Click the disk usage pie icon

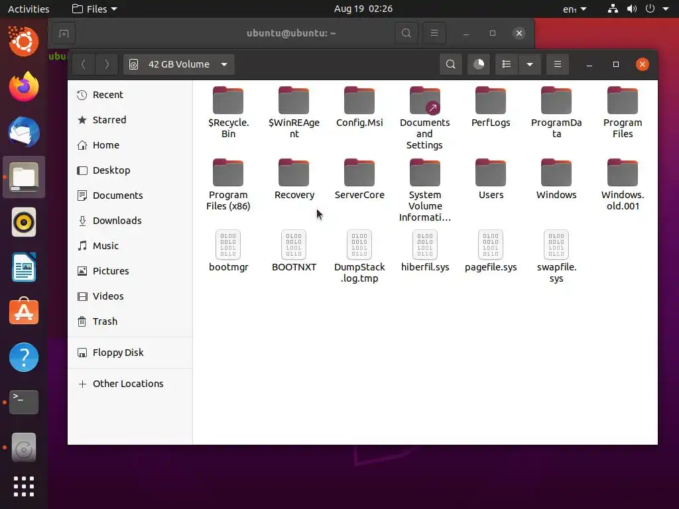479,64
